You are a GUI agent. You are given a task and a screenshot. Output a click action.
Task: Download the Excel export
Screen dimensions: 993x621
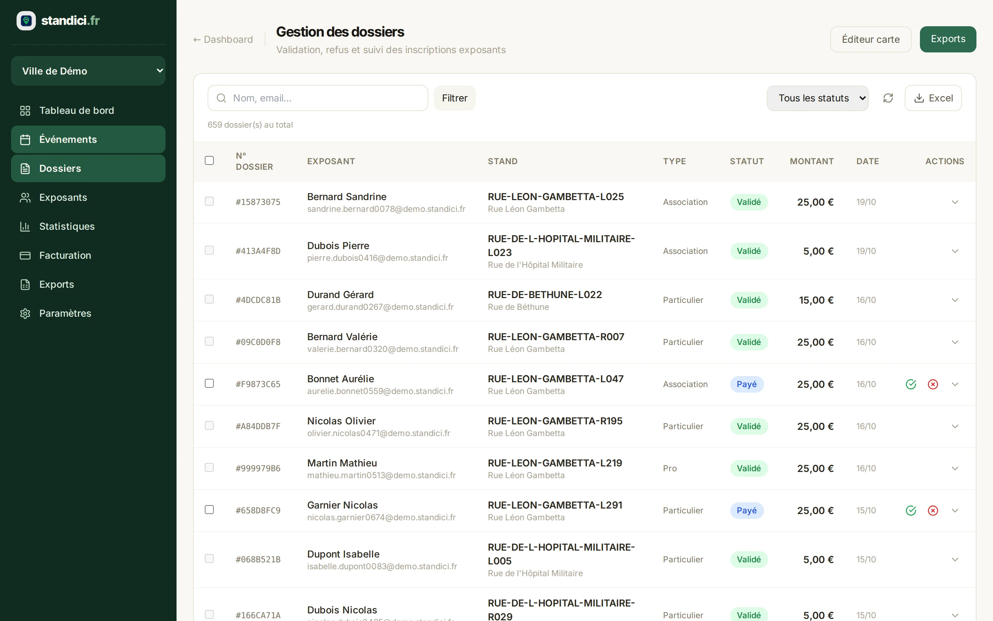(x=933, y=98)
